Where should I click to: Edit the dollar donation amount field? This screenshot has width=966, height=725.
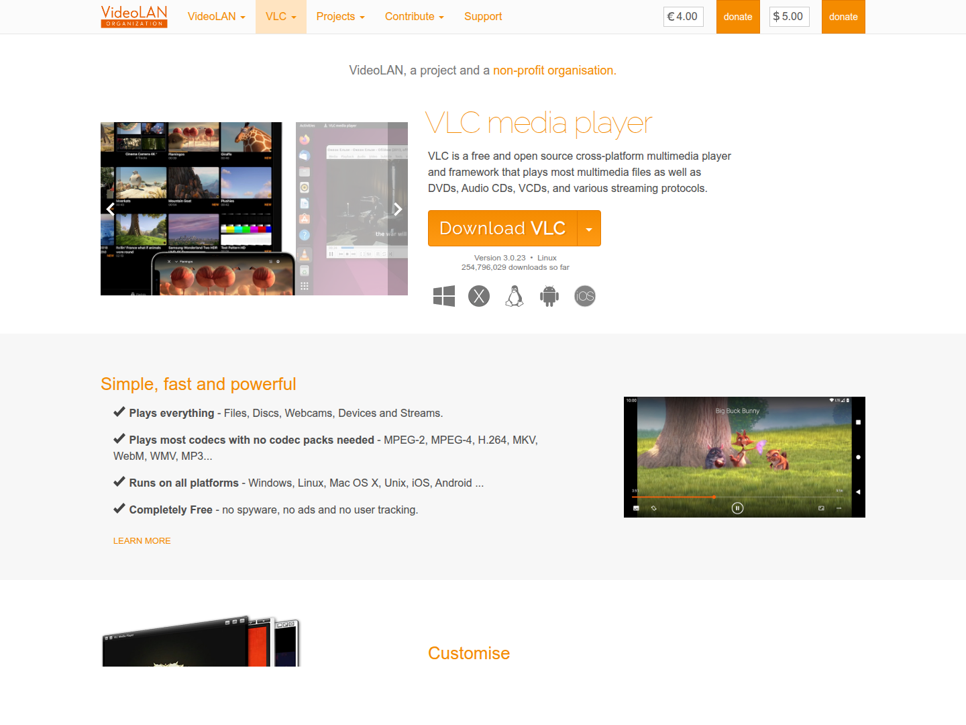790,17
